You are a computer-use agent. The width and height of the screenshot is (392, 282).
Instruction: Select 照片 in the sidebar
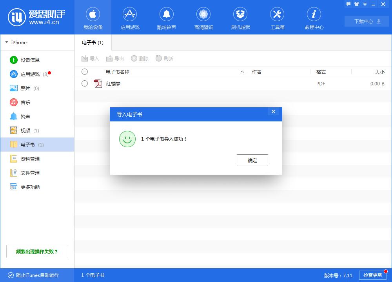point(26,88)
